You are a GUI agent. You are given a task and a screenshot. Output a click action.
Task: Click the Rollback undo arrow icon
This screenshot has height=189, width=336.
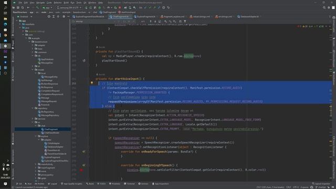[168, 7]
